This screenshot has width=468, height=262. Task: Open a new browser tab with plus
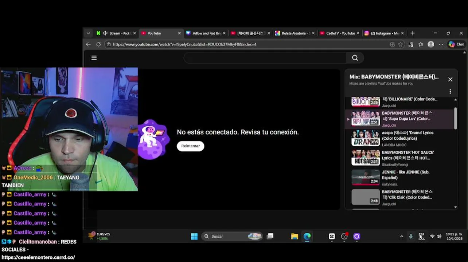click(412, 33)
